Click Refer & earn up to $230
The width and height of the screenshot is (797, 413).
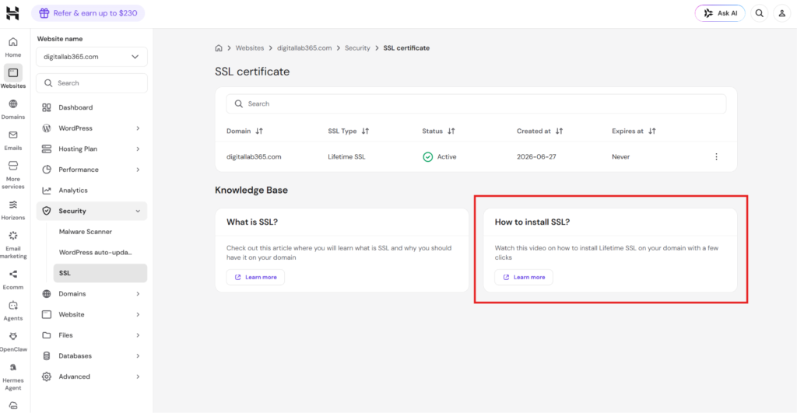click(88, 13)
